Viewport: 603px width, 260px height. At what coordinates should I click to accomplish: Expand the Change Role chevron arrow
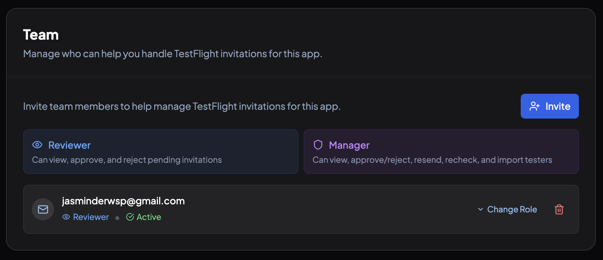[480, 209]
